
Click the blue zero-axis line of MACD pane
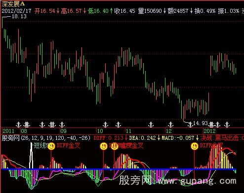tap(119, 169)
